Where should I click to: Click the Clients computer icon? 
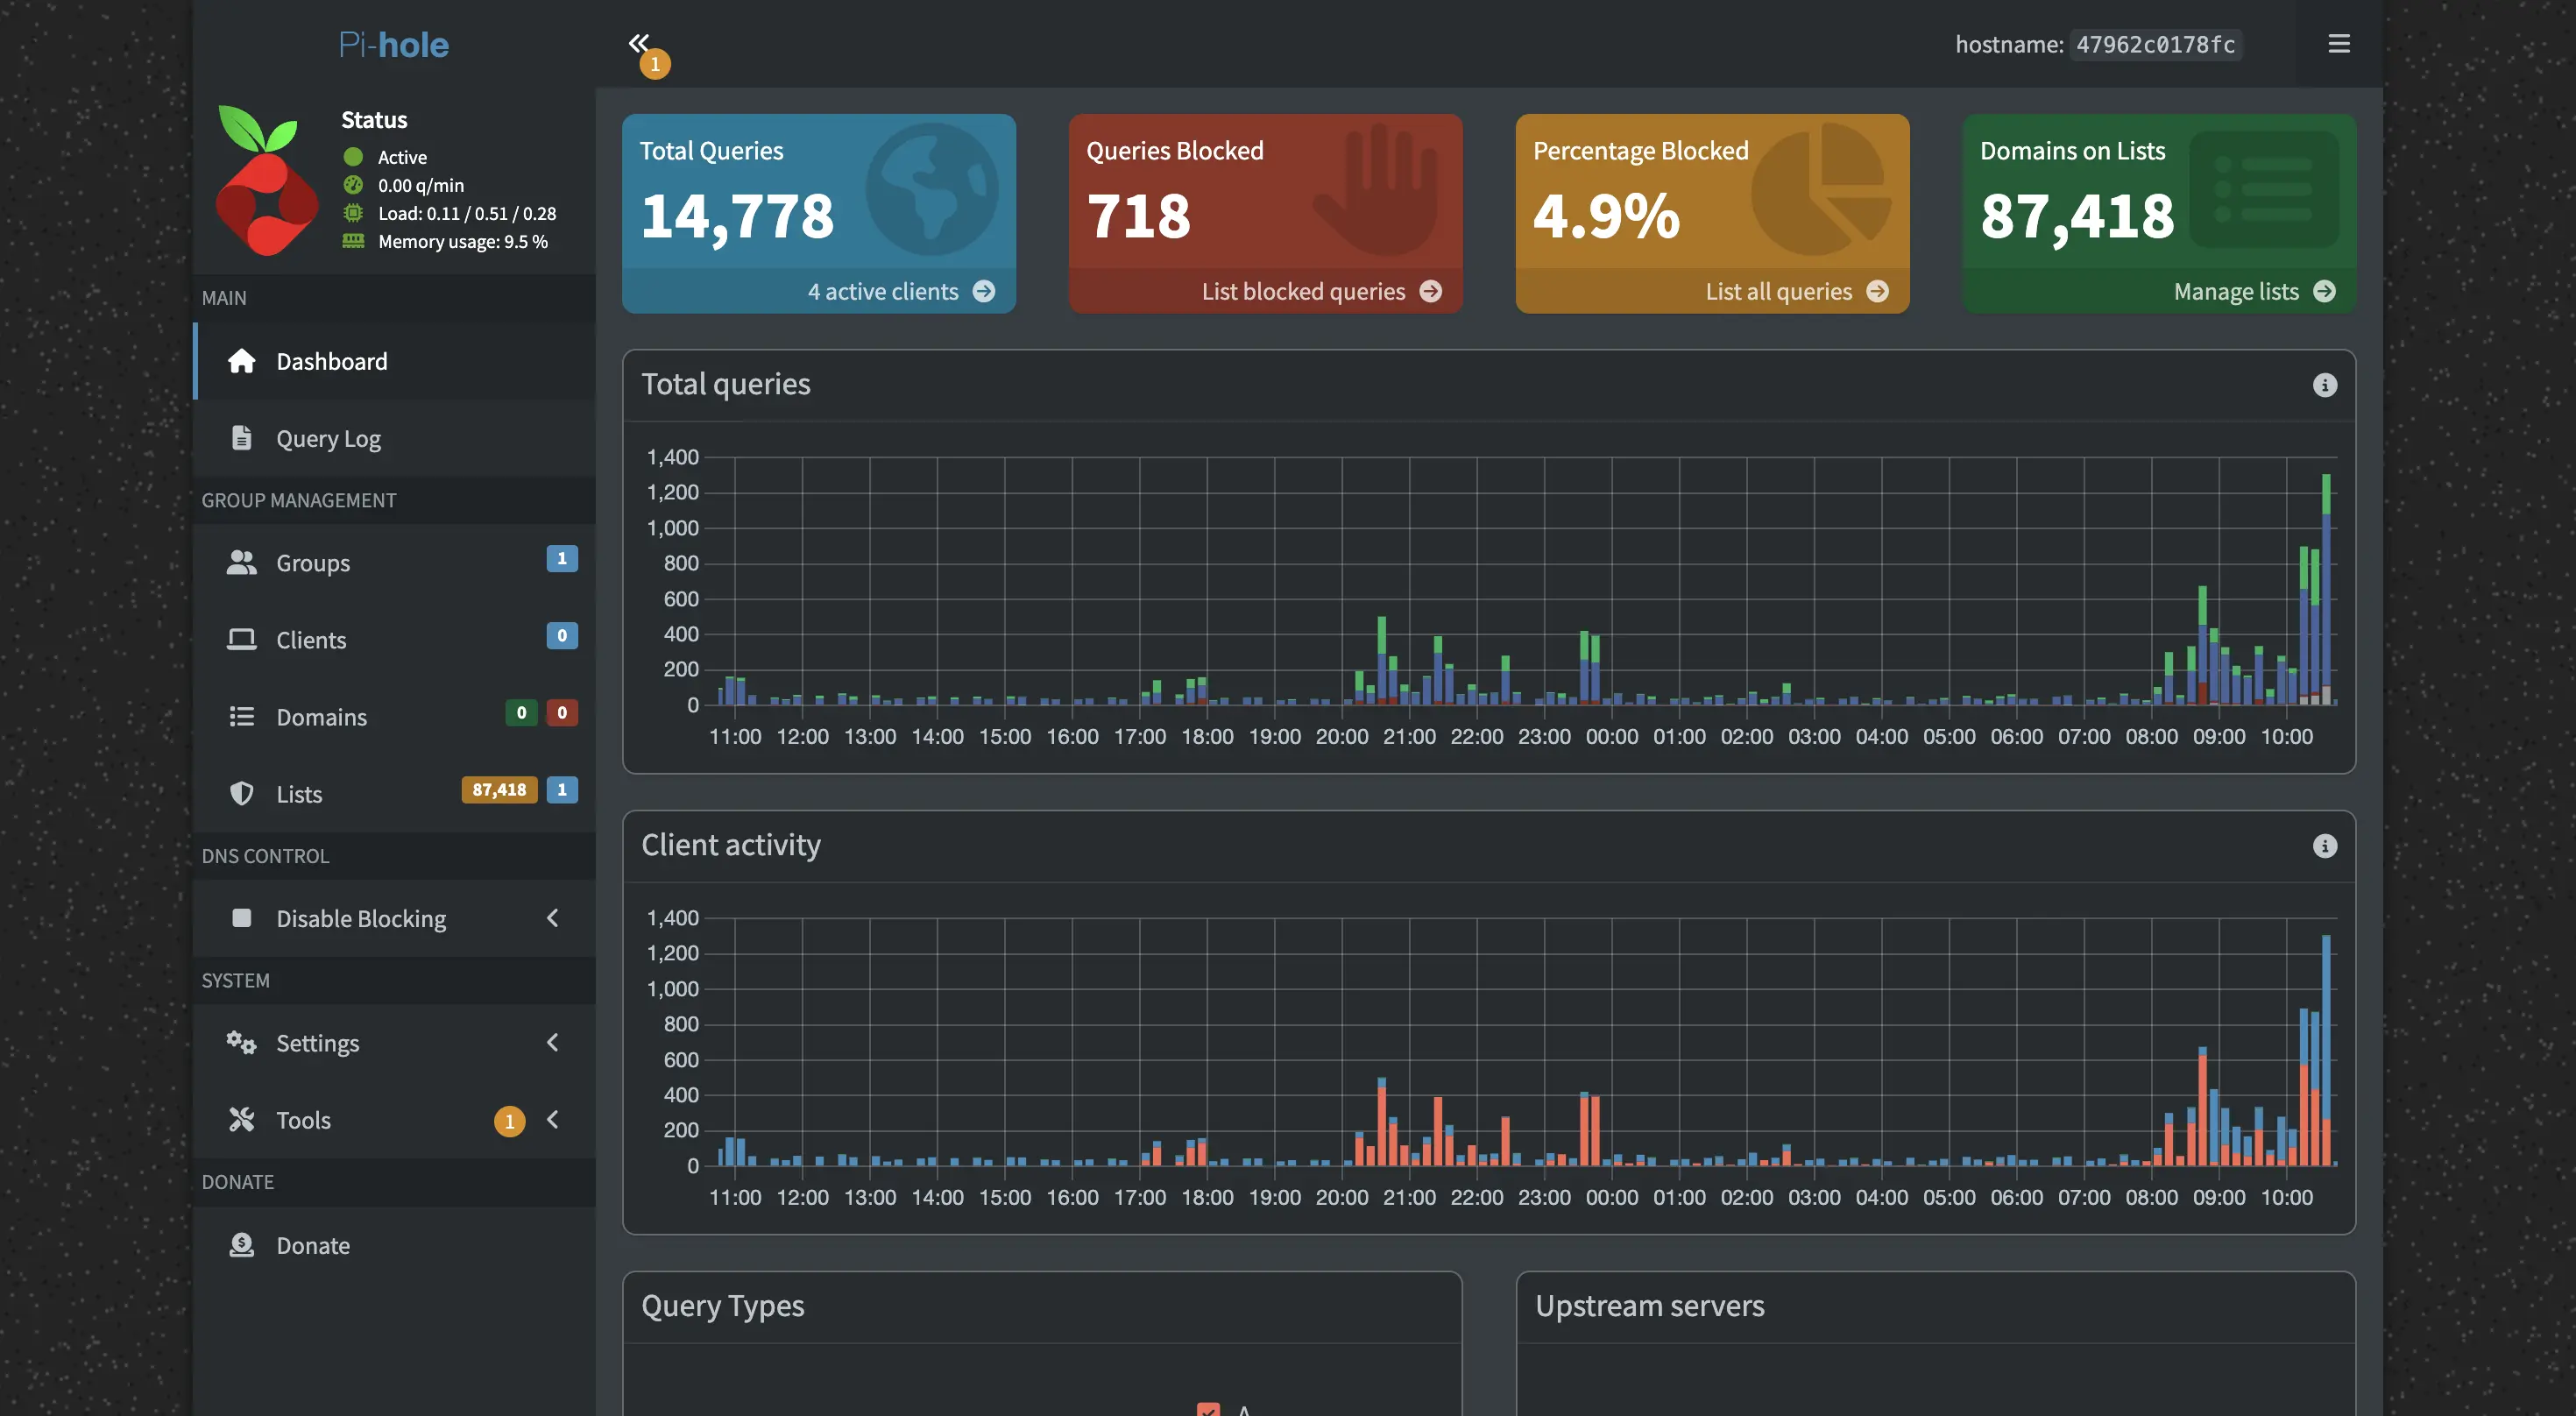pyautogui.click(x=242, y=638)
